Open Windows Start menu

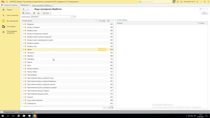tap(3, 116)
